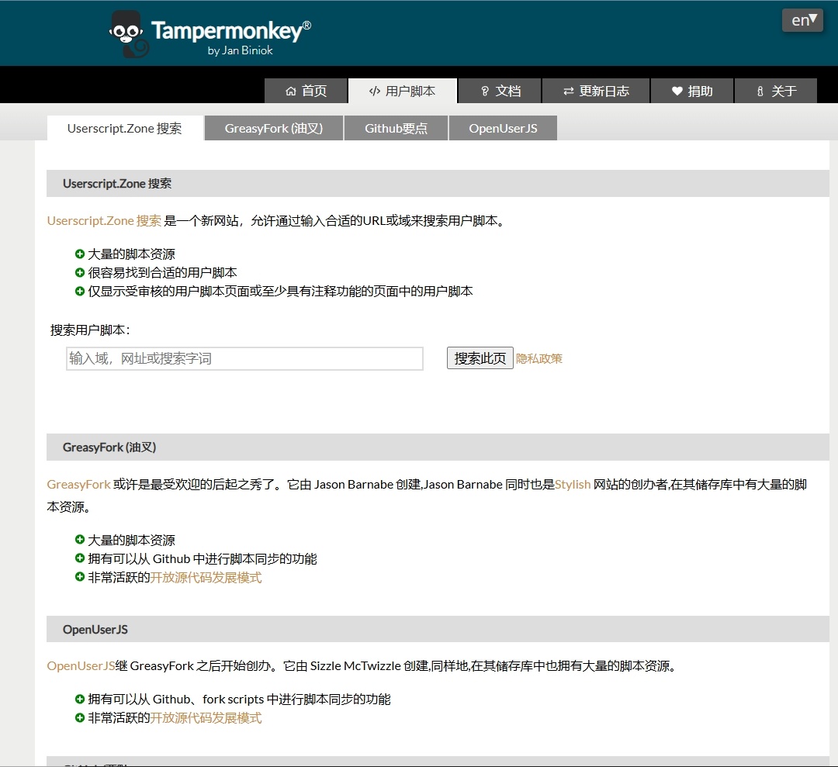Image resolution: width=838 pixels, height=767 pixels.
Task: Click plus icon beside Github、fork scripts 同步 line
Action: (x=80, y=699)
